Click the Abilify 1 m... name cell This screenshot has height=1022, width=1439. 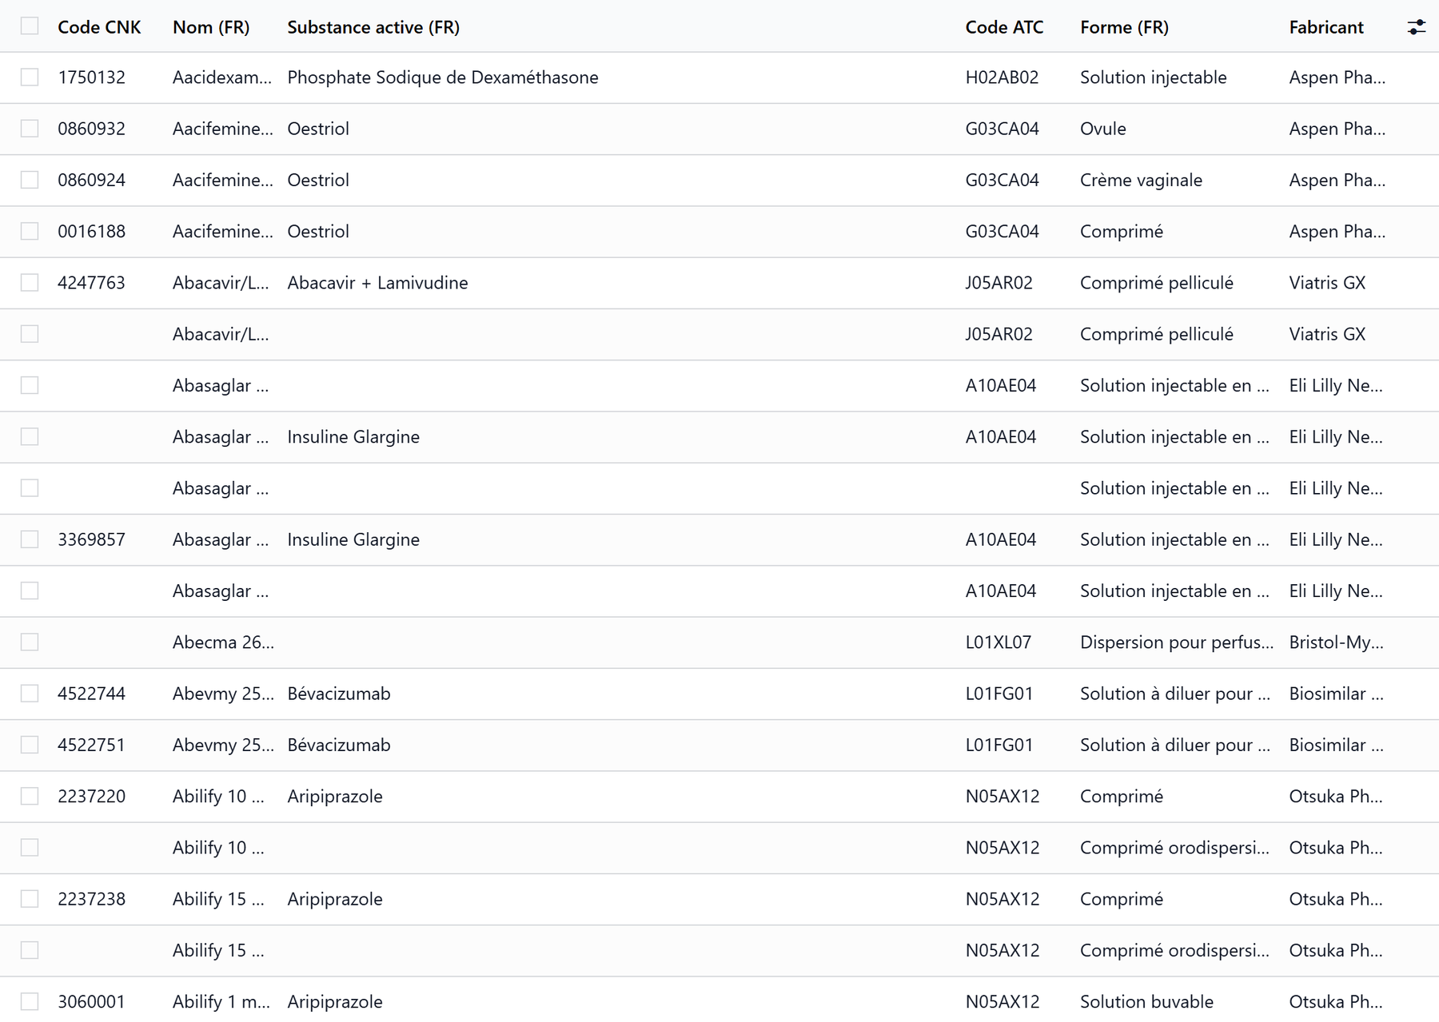(221, 1002)
